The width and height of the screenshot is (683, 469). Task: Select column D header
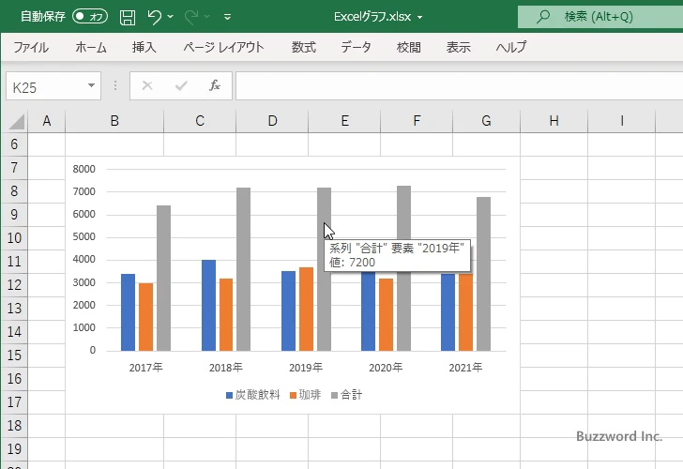pos(272,121)
